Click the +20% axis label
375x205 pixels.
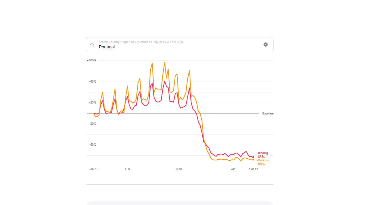[92, 102]
